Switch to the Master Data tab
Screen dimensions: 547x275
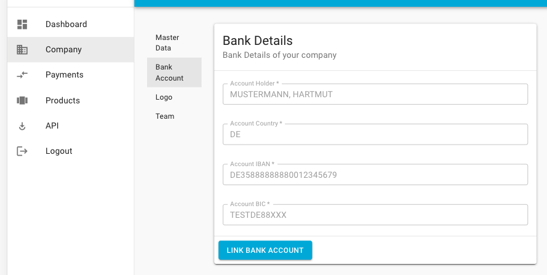tap(167, 43)
